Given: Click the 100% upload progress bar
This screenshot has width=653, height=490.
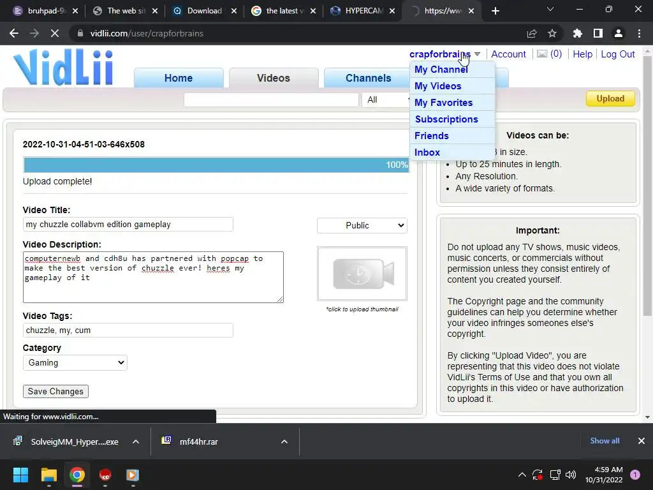Looking at the screenshot, I should coord(216,165).
